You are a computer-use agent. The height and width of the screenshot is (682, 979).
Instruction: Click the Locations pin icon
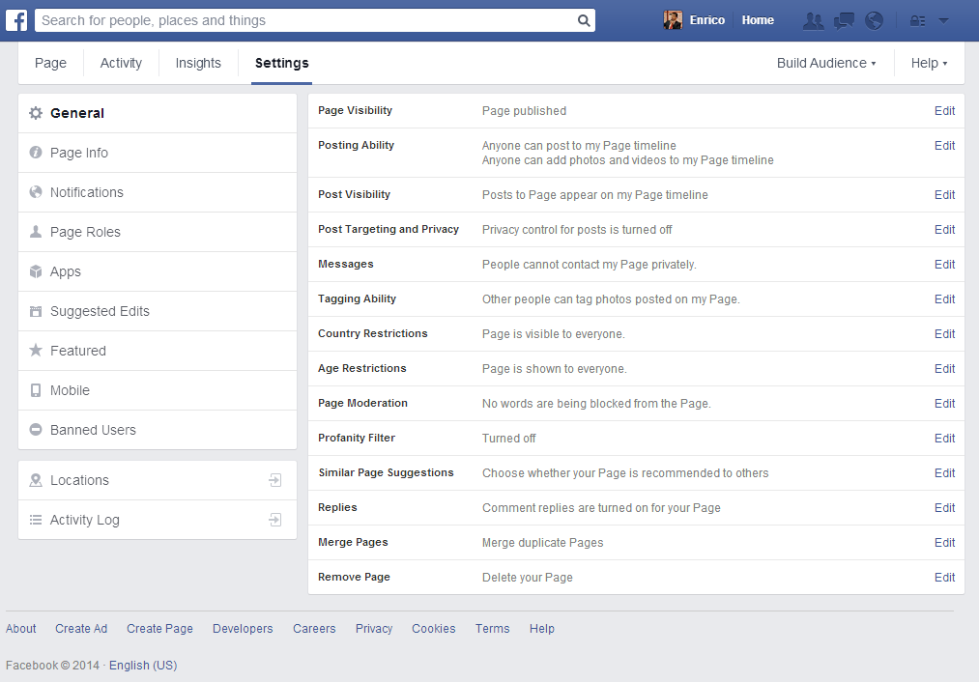coord(36,480)
